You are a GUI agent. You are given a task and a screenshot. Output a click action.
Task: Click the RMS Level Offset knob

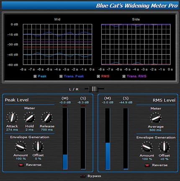(x=164, y=147)
